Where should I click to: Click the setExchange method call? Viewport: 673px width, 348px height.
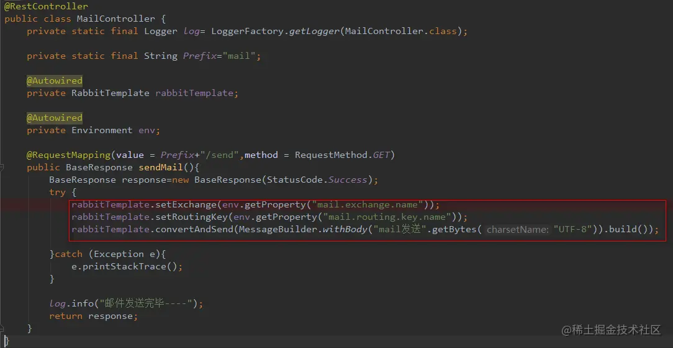(186, 204)
